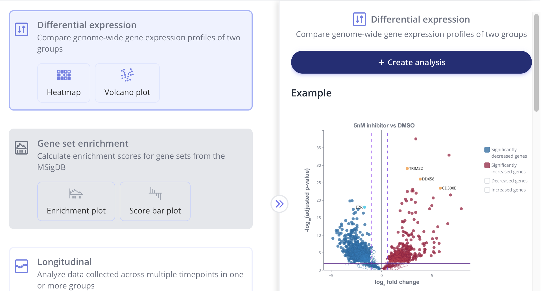Click the Score bar plot icon
Viewport: 550px width, 291px height.
(155, 193)
